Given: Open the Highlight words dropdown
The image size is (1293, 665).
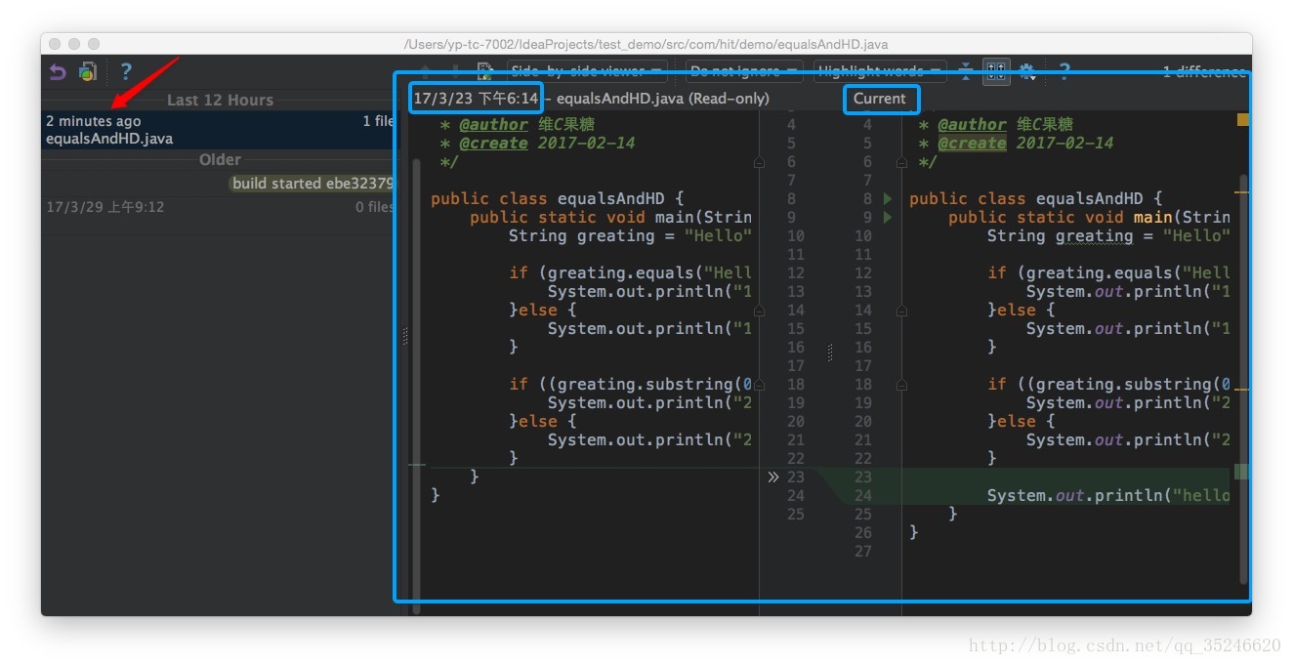Looking at the screenshot, I should click(880, 71).
